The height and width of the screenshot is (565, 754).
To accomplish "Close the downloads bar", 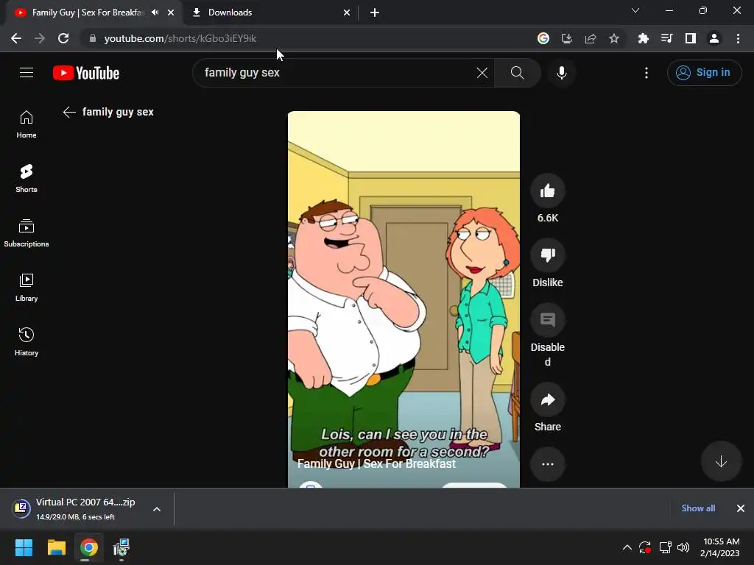I will point(741,508).
